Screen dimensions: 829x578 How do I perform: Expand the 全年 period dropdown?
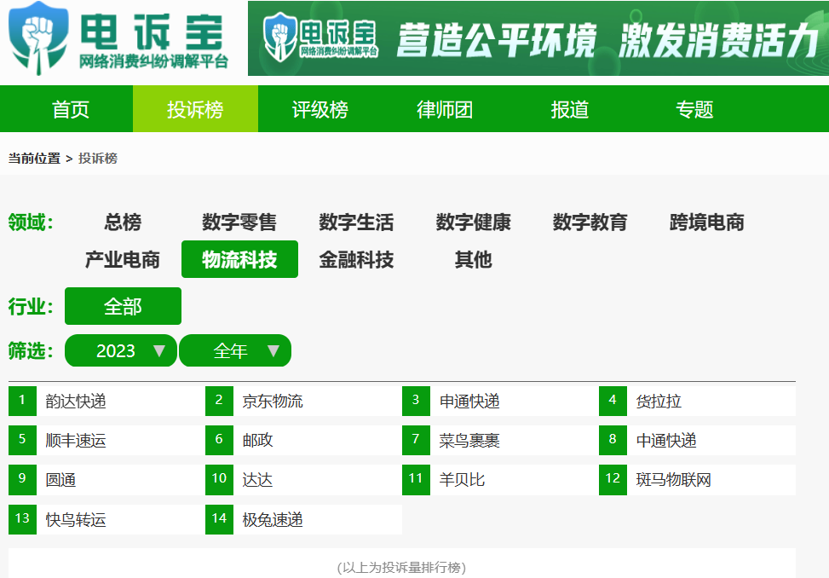click(235, 350)
